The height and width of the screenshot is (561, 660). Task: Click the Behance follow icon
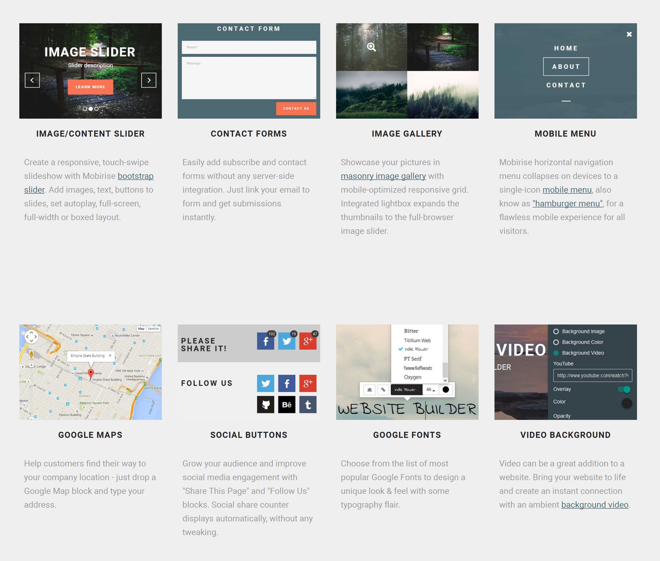pyautogui.click(x=286, y=405)
